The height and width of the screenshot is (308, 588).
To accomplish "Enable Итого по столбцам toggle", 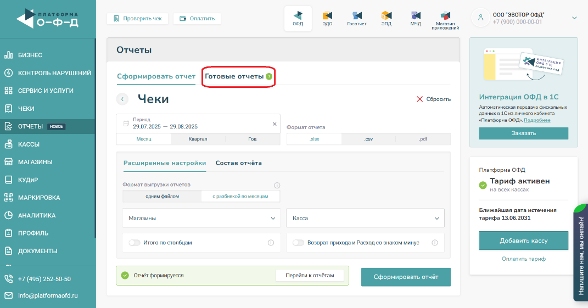I will 134,243.
